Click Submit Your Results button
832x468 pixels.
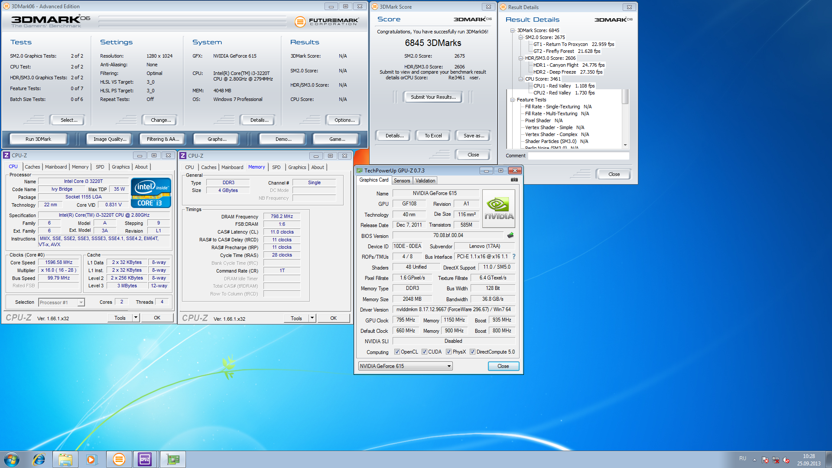[433, 97]
